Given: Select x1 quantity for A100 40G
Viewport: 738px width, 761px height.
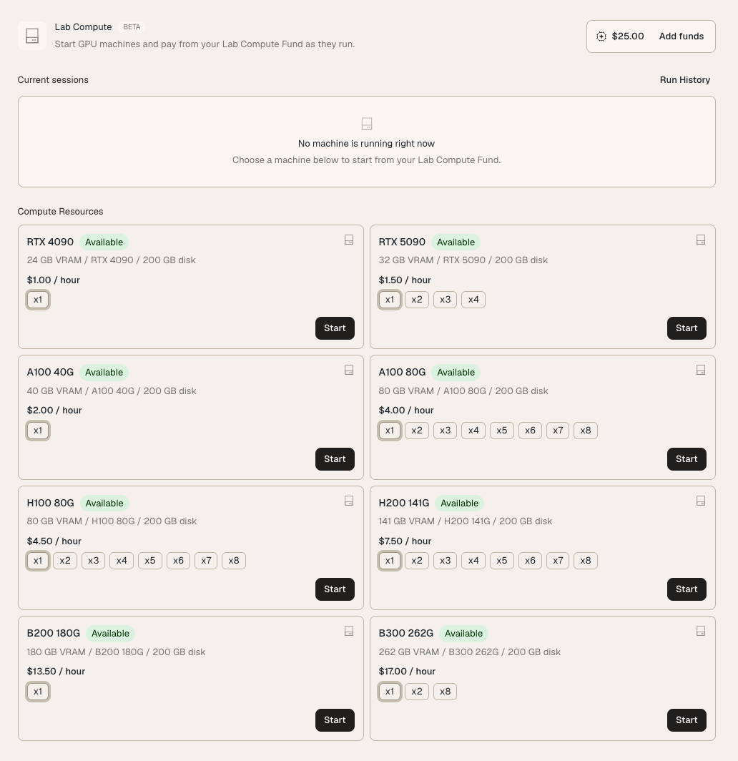Looking at the screenshot, I should point(38,431).
